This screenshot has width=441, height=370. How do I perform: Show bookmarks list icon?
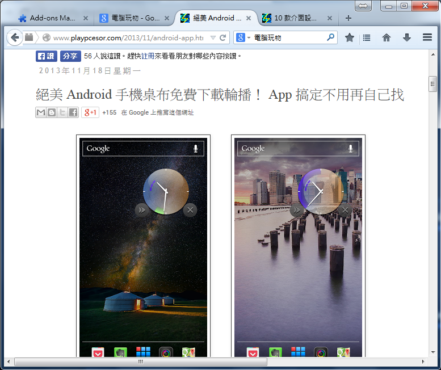367,37
